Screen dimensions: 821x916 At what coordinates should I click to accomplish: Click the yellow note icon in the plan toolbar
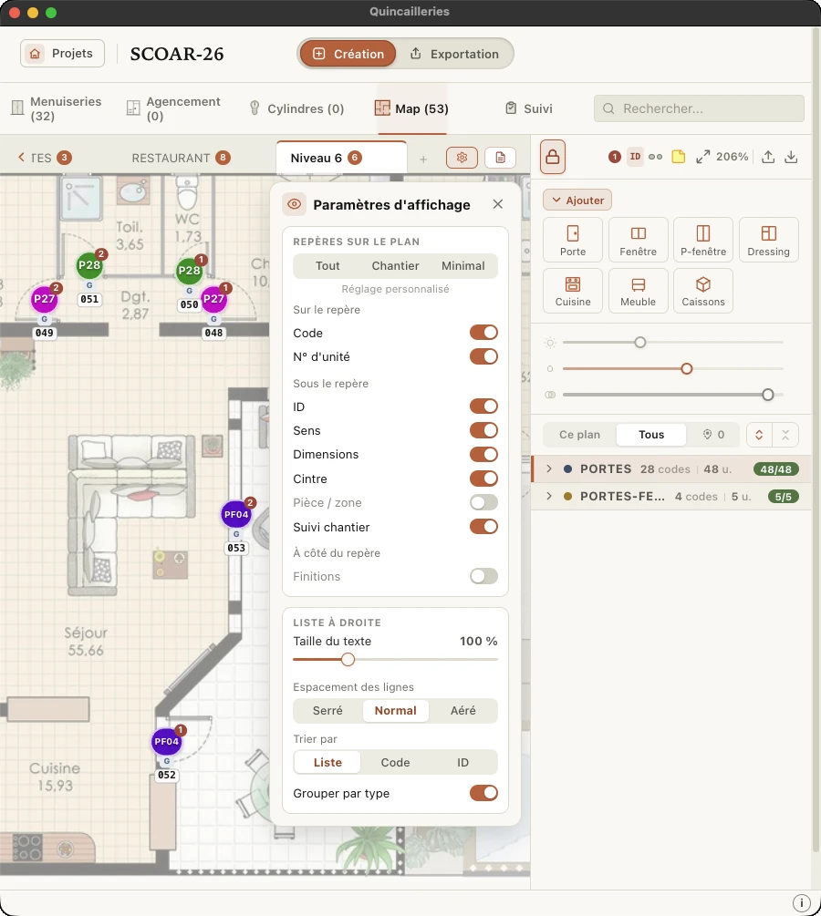[679, 157]
